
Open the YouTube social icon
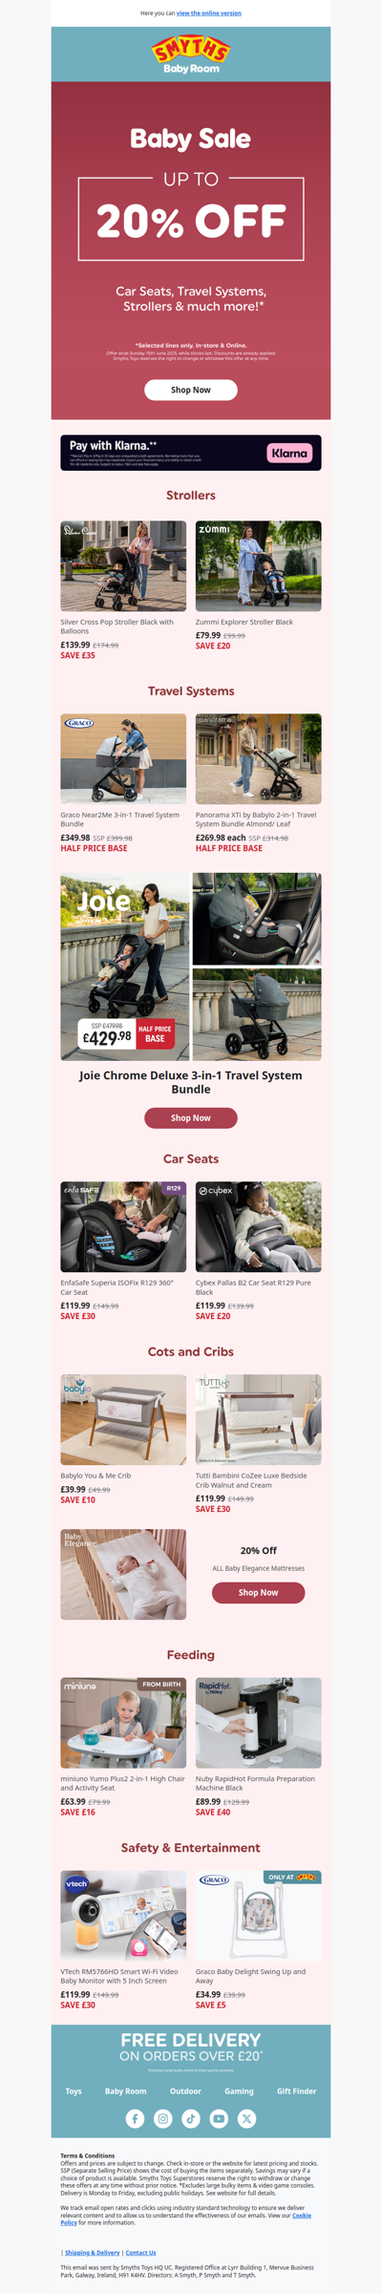point(219,2118)
